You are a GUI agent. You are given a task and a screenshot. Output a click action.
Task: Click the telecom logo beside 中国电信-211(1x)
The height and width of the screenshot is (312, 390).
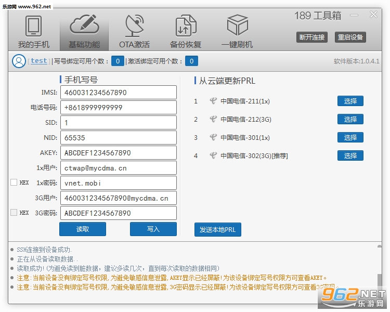point(213,101)
